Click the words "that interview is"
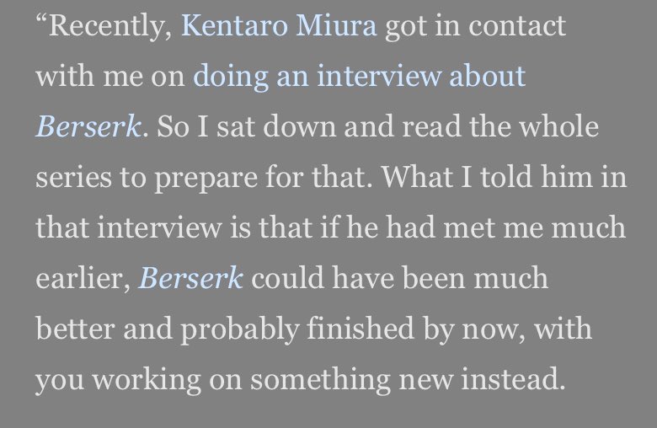The height and width of the screenshot is (428, 657). tap(143, 227)
